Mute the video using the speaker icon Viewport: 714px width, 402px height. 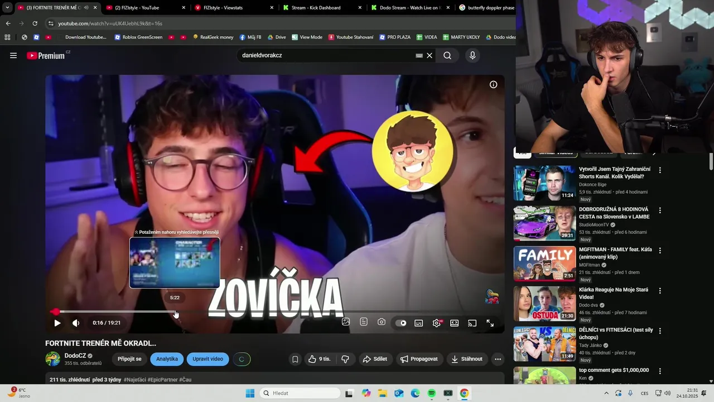tap(76, 323)
